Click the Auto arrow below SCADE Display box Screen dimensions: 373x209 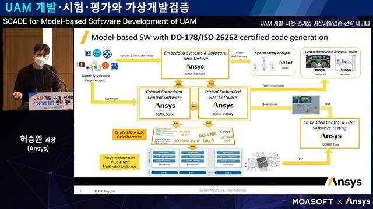click(x=209, y=124)
